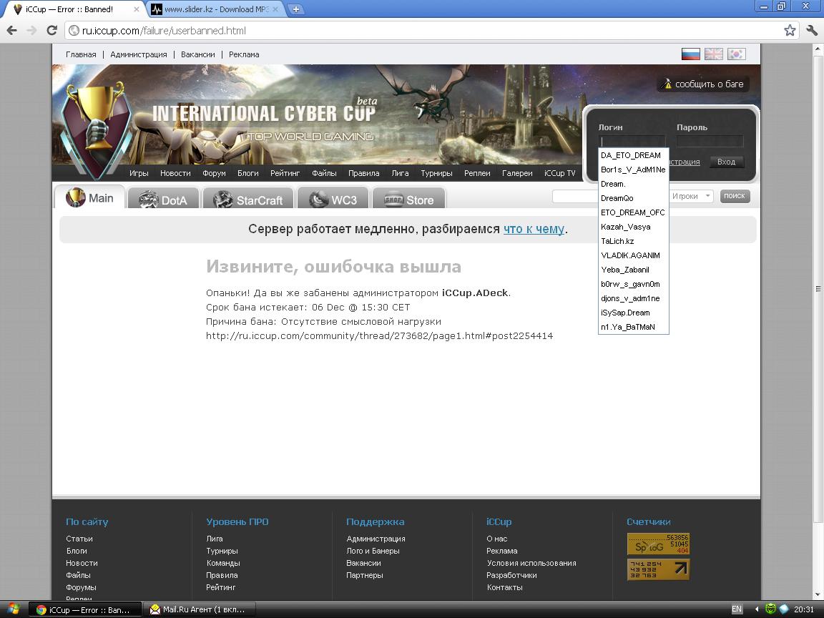The image size is (824, 618).
Task: Switch to www.slider.kz tab
Action: [x=217, y=9]
